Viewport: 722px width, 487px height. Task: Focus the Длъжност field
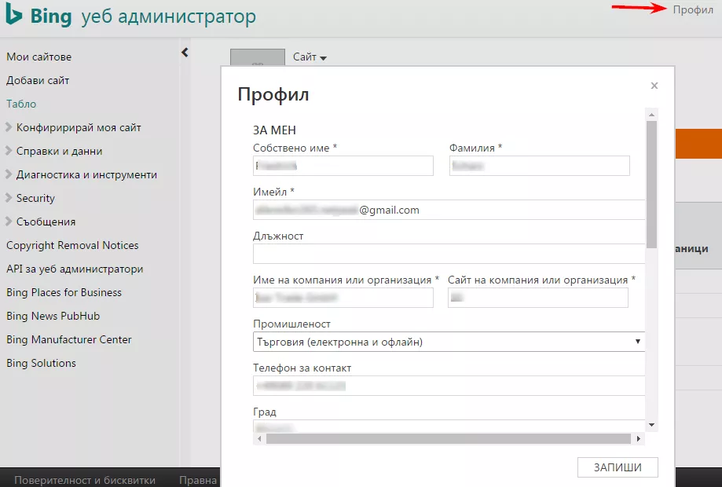(x=449, y=254)
